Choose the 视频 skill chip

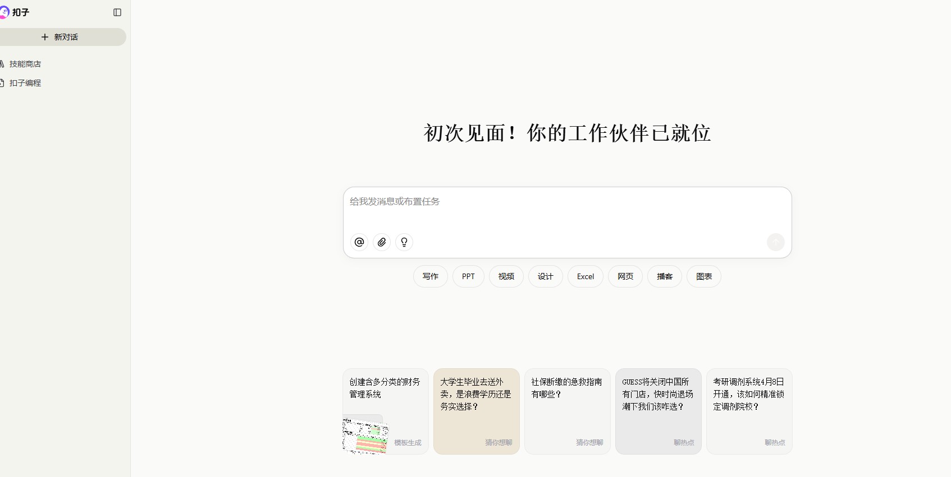[506, 276]
